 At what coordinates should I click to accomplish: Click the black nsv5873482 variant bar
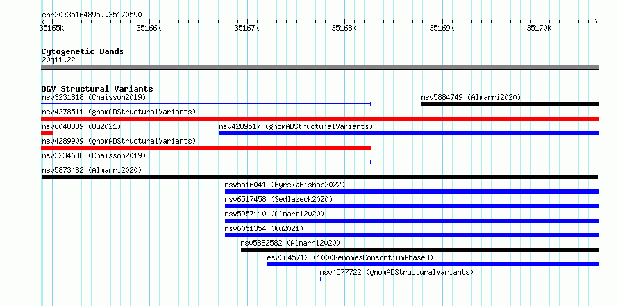(x=319, y=177)
